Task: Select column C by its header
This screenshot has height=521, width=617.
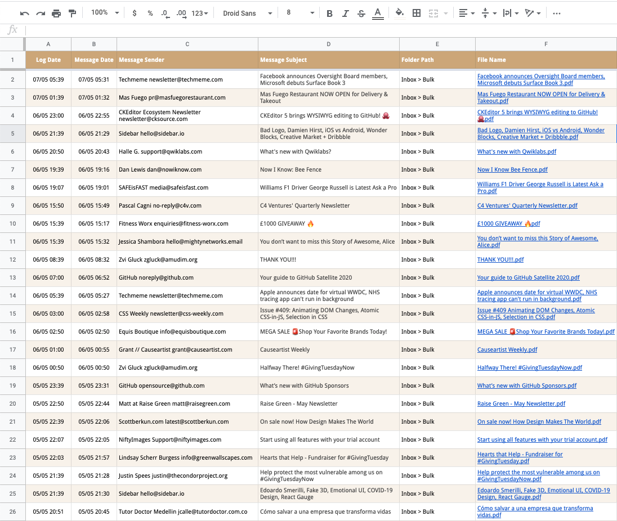Action: 187,44
